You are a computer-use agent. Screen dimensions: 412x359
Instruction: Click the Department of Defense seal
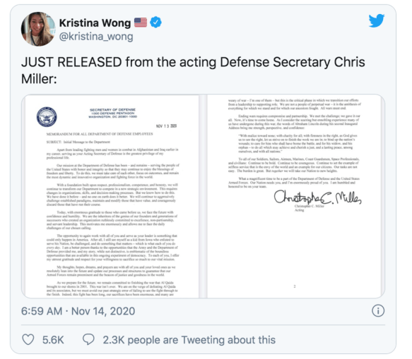pos(47,117)
